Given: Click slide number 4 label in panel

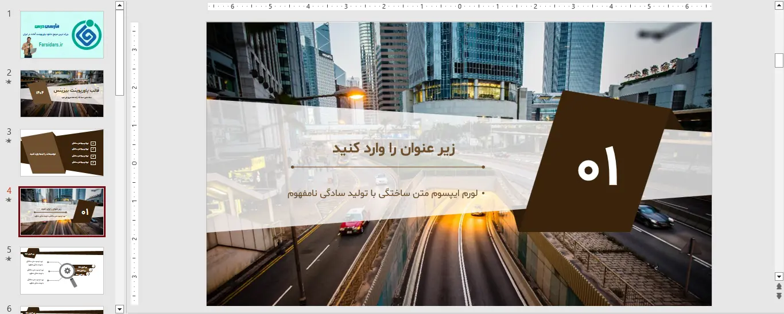Looking at the screenshot, I should 9,191.
